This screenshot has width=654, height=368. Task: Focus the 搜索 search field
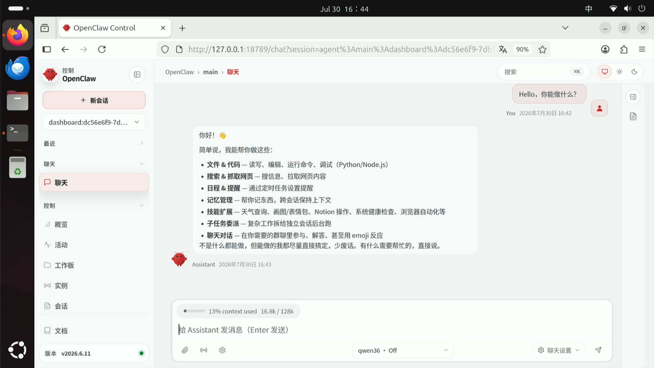click(x=543, y=72)
